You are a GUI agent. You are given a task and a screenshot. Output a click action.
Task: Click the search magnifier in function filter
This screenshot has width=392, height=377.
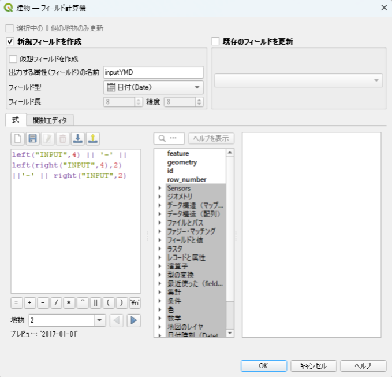[x=162, y=138]
